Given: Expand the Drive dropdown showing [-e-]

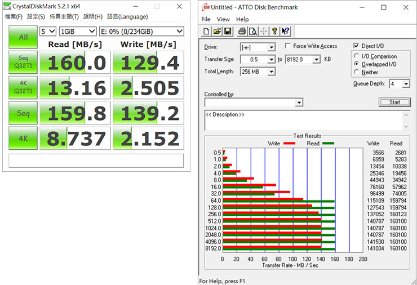Looking at the screenshot, I should pos(272,47).
